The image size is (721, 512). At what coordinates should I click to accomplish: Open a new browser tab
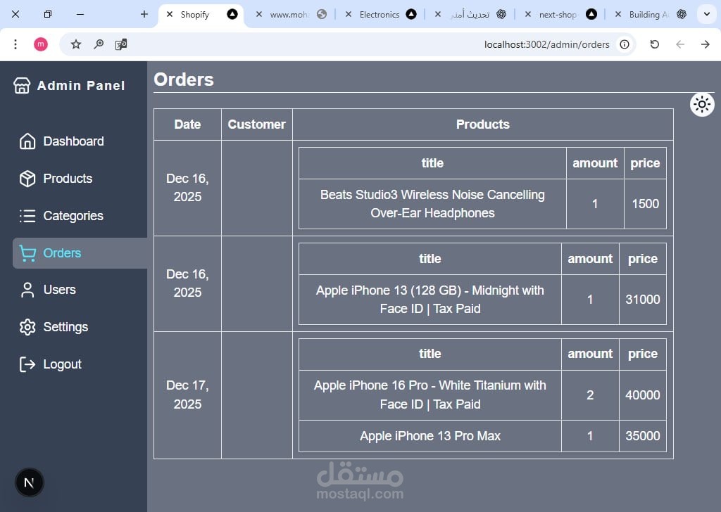[144, 14]
